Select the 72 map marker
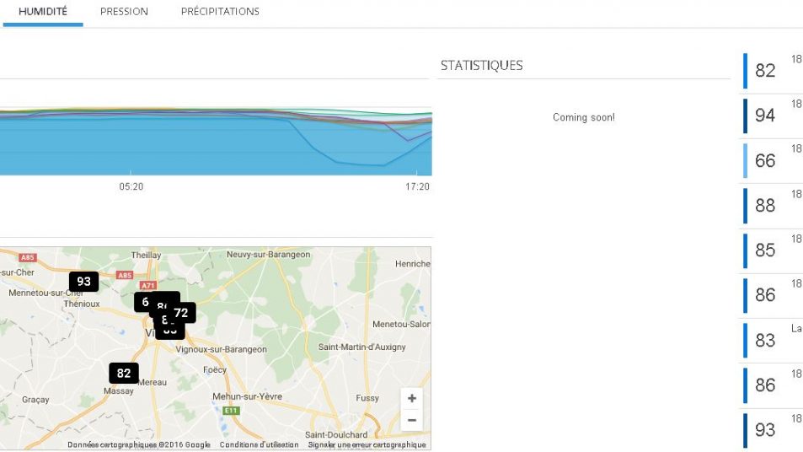The image size is (803, 452). click(x=182, y=313)
